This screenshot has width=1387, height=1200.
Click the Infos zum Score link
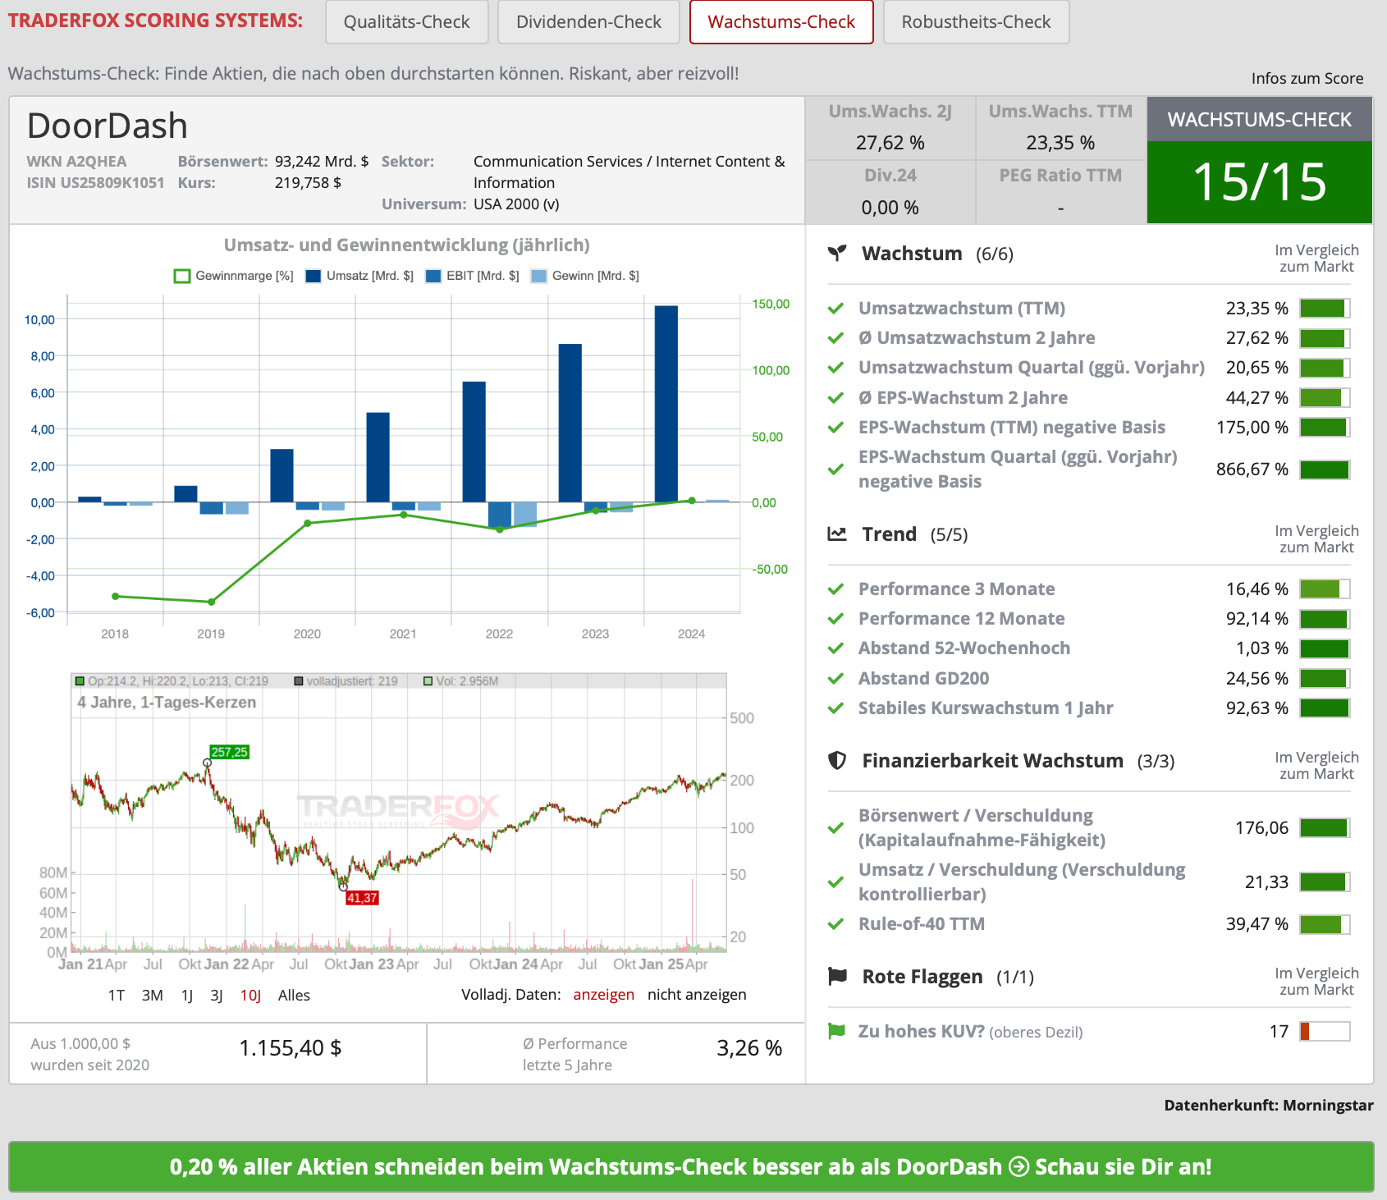1307,78
